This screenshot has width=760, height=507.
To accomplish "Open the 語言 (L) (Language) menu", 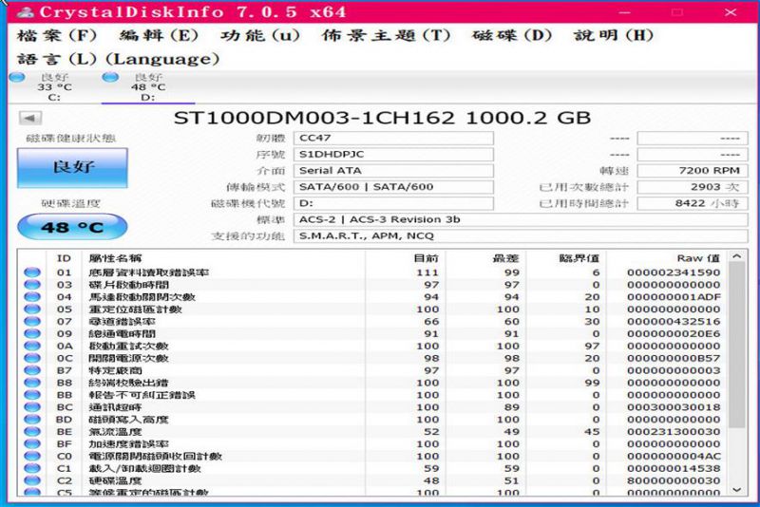I will pos(118,60).
